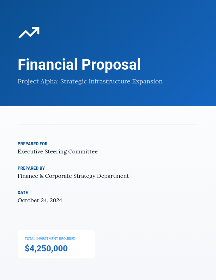The height and width of the screenshot is (280, 216).
Task: Click the "PREPARED FOR" label
Action: click(32, 144)
